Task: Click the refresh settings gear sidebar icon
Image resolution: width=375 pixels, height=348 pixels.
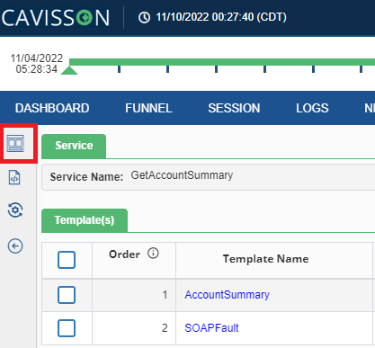Action: [15, 210]
